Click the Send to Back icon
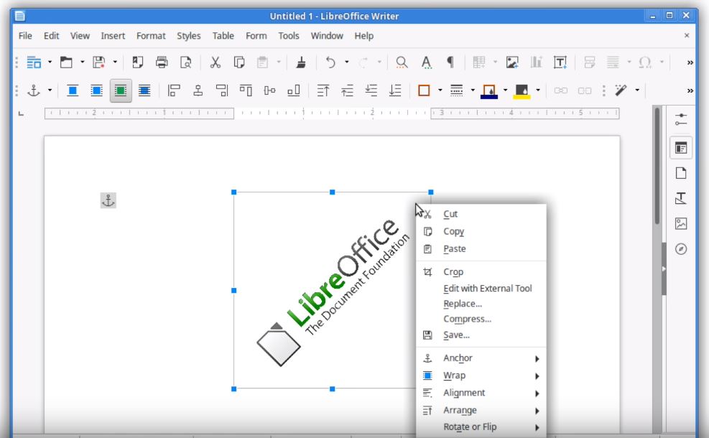 [x=395, y=90]
